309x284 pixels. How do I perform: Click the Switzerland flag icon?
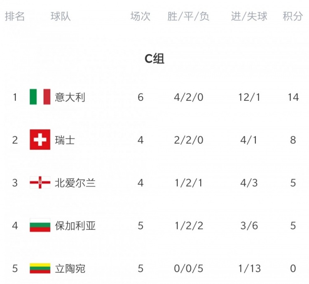pyautogui.click(x=40, y=140)
